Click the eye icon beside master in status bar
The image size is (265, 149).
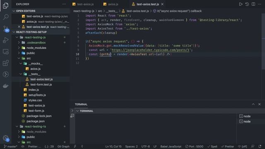23,147
